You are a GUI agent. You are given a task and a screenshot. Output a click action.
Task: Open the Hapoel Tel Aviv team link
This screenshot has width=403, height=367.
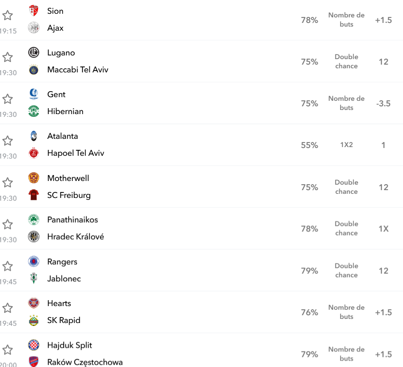pos(76,153)
